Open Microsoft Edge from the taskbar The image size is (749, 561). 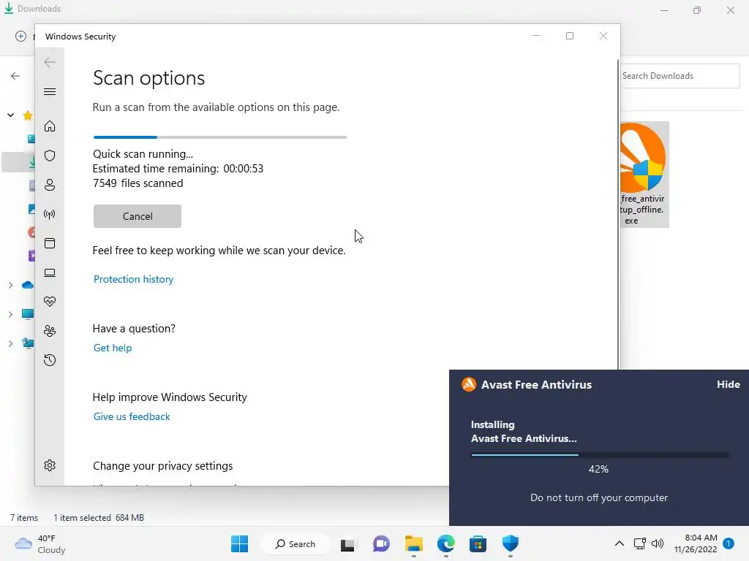pyautogui.click(x=445, y=543)
